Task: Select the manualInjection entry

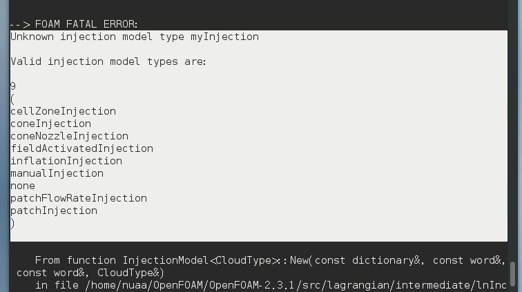Action: 57,173
